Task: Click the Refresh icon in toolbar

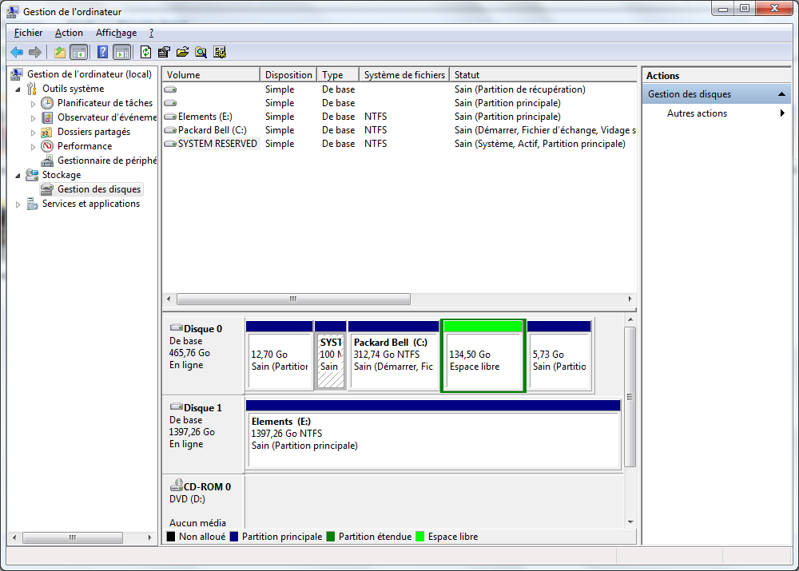Action: coord(145,52)
